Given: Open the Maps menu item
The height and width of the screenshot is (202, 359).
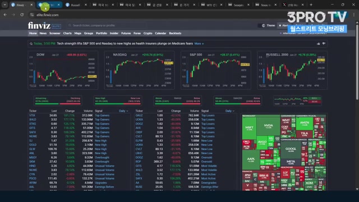Looking at the screenshot, I should (78, 33).
